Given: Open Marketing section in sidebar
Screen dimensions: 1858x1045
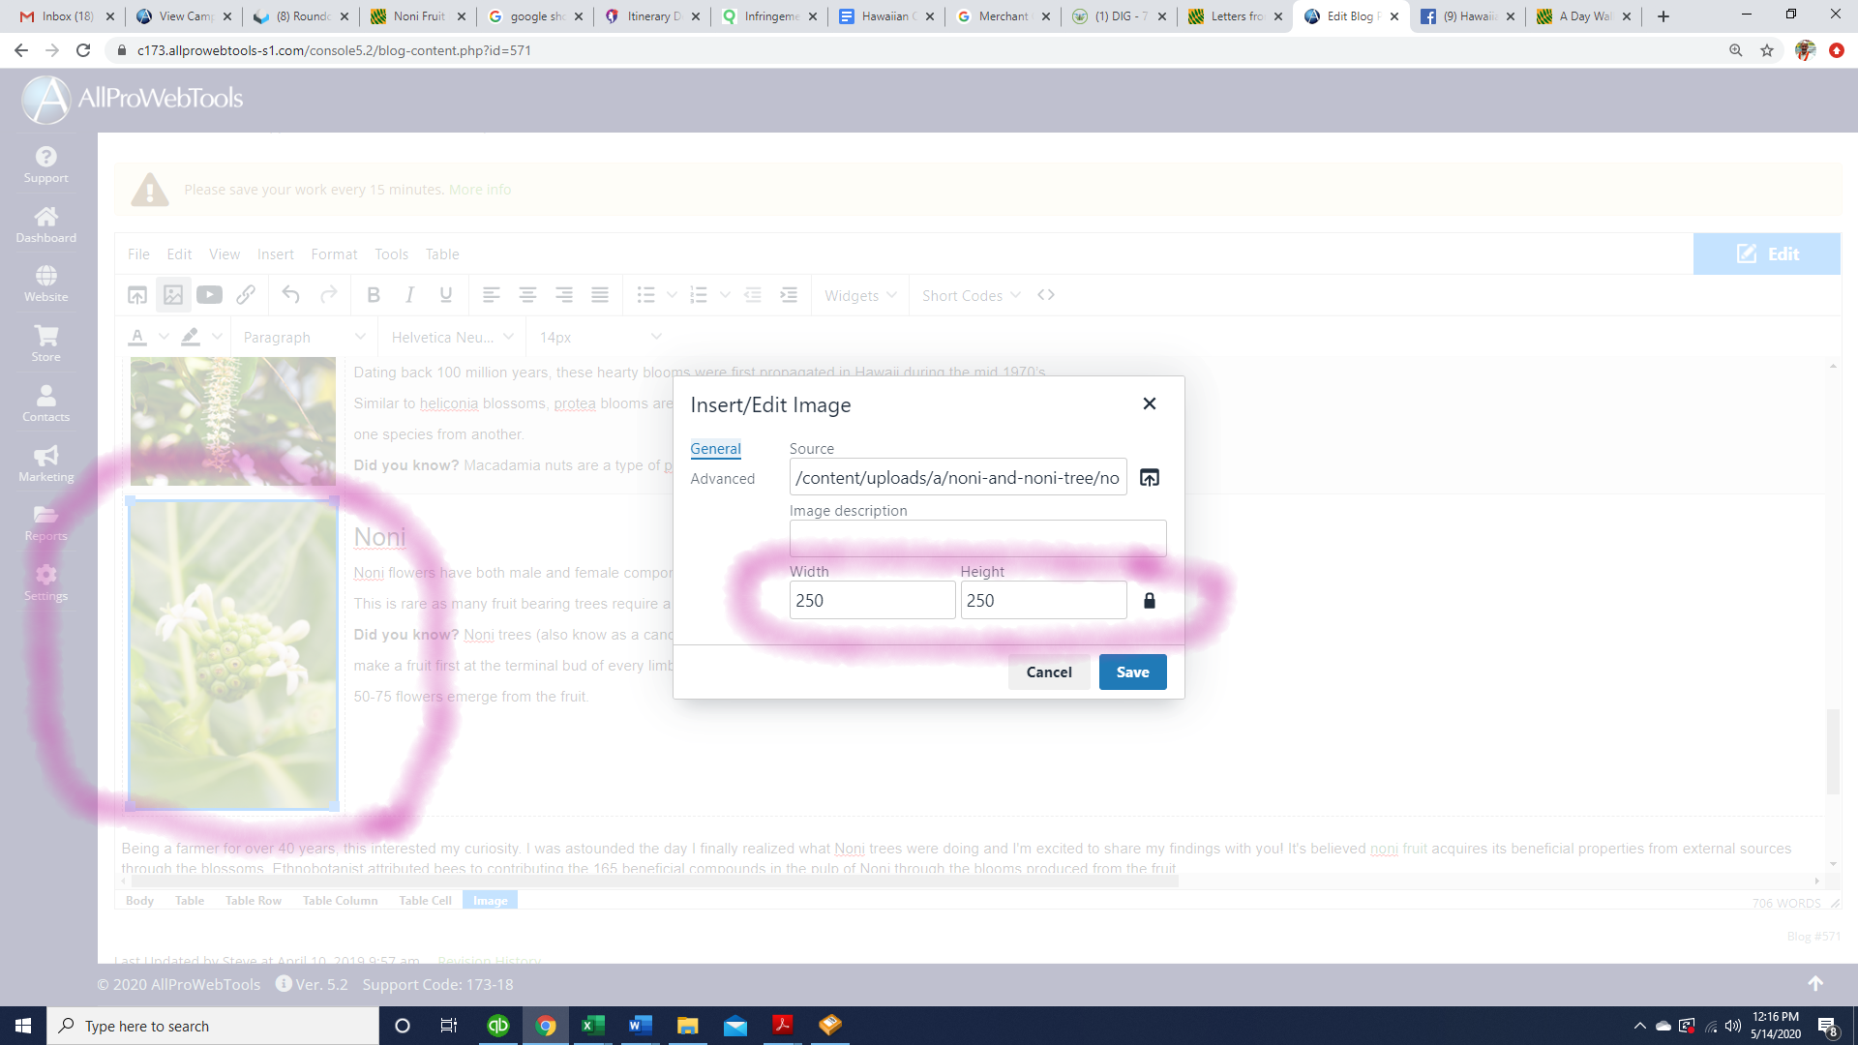Looking at the screenshot, I should point(45,463).
